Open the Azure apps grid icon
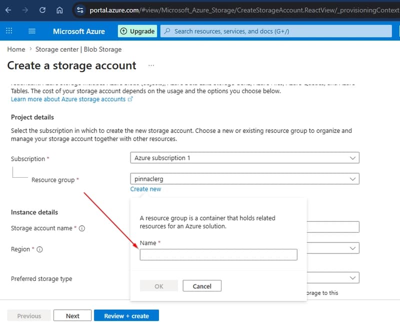Viewport: 400px width, 322px height. [x=9, y=31]
